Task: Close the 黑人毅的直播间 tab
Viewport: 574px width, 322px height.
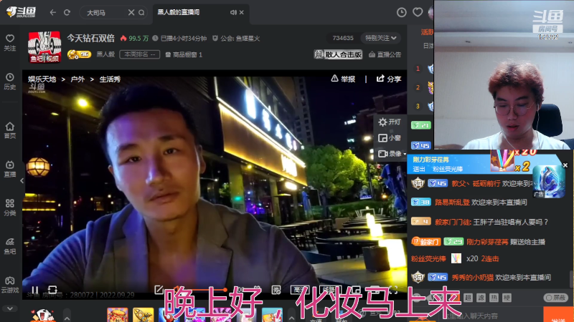Action: (x=242, y=12)
